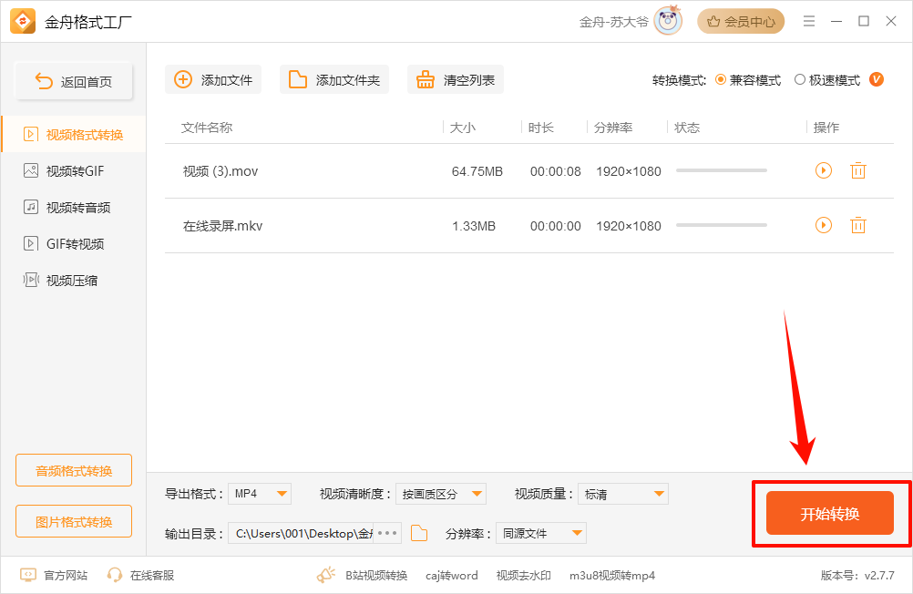Click the 大小 column header
Viewport: 913px width, 594px height.
tap(462, 128)
